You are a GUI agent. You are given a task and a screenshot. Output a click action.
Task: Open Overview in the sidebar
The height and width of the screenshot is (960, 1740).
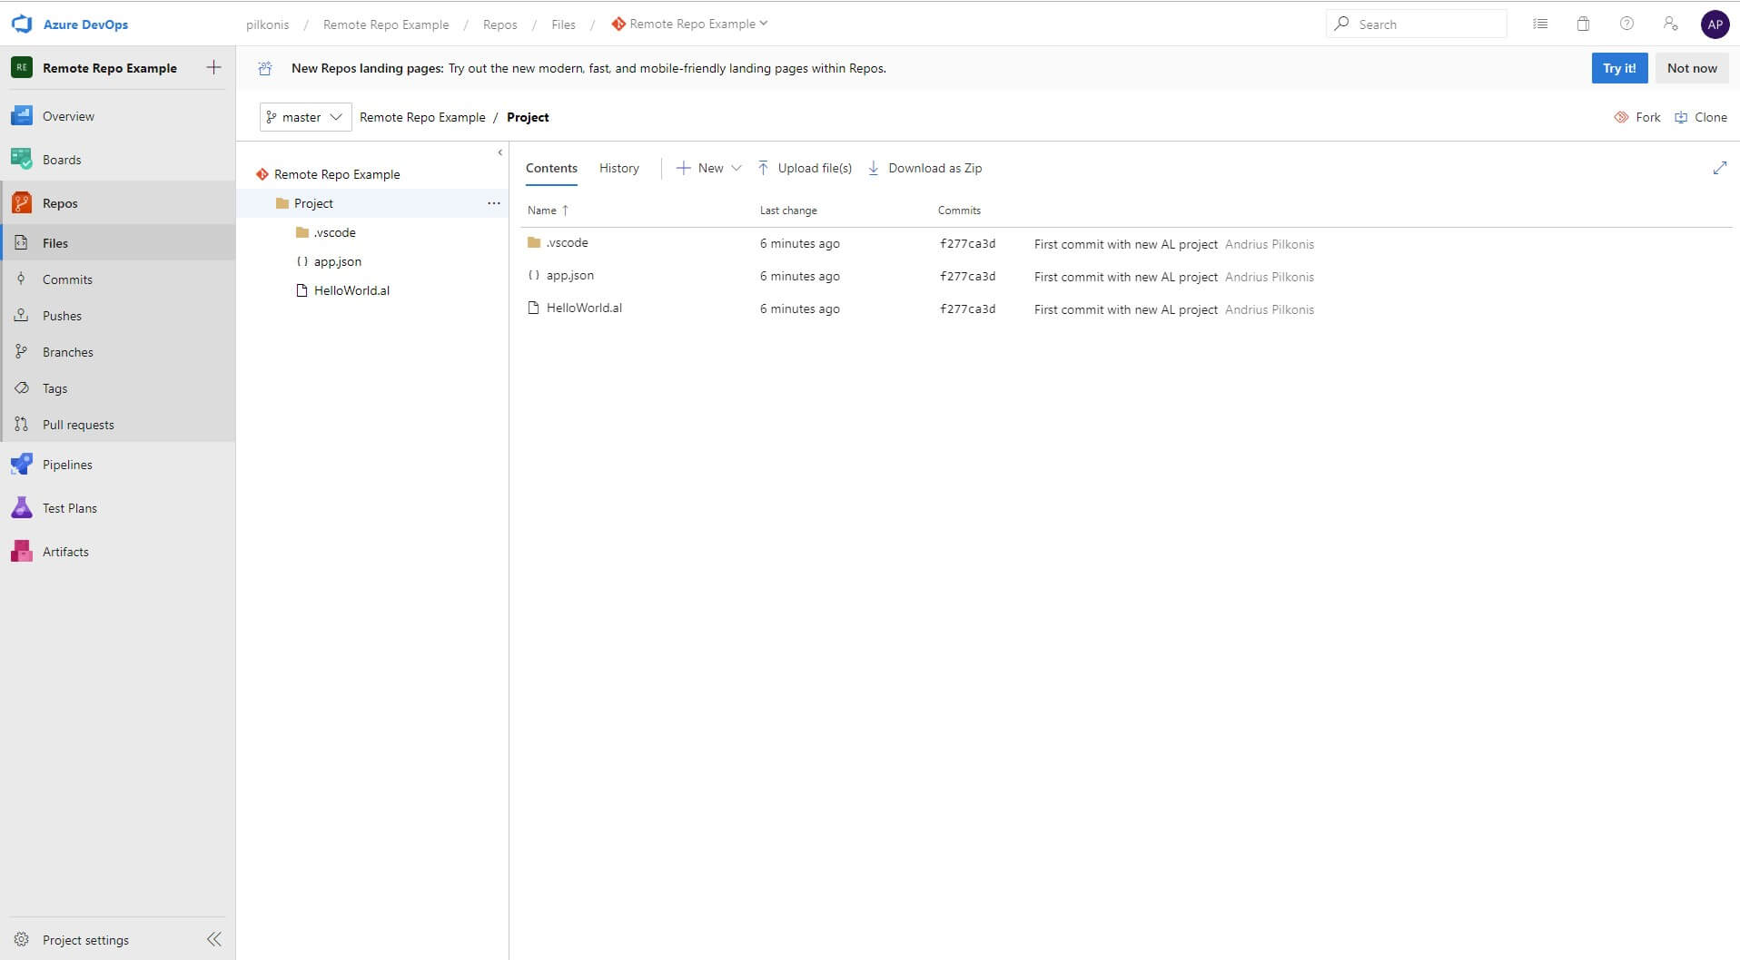(x=118, y=116)
